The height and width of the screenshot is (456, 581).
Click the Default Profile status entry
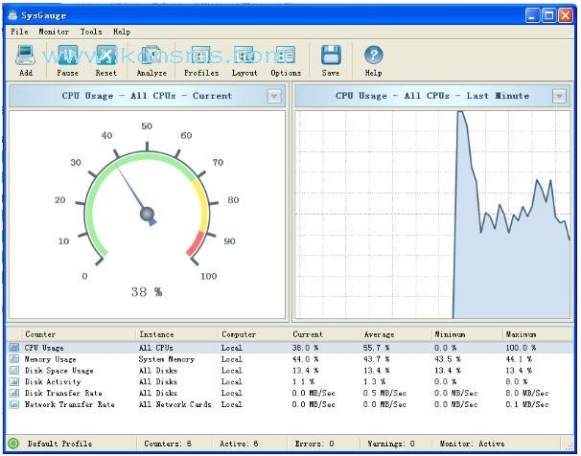coord(59,444)
